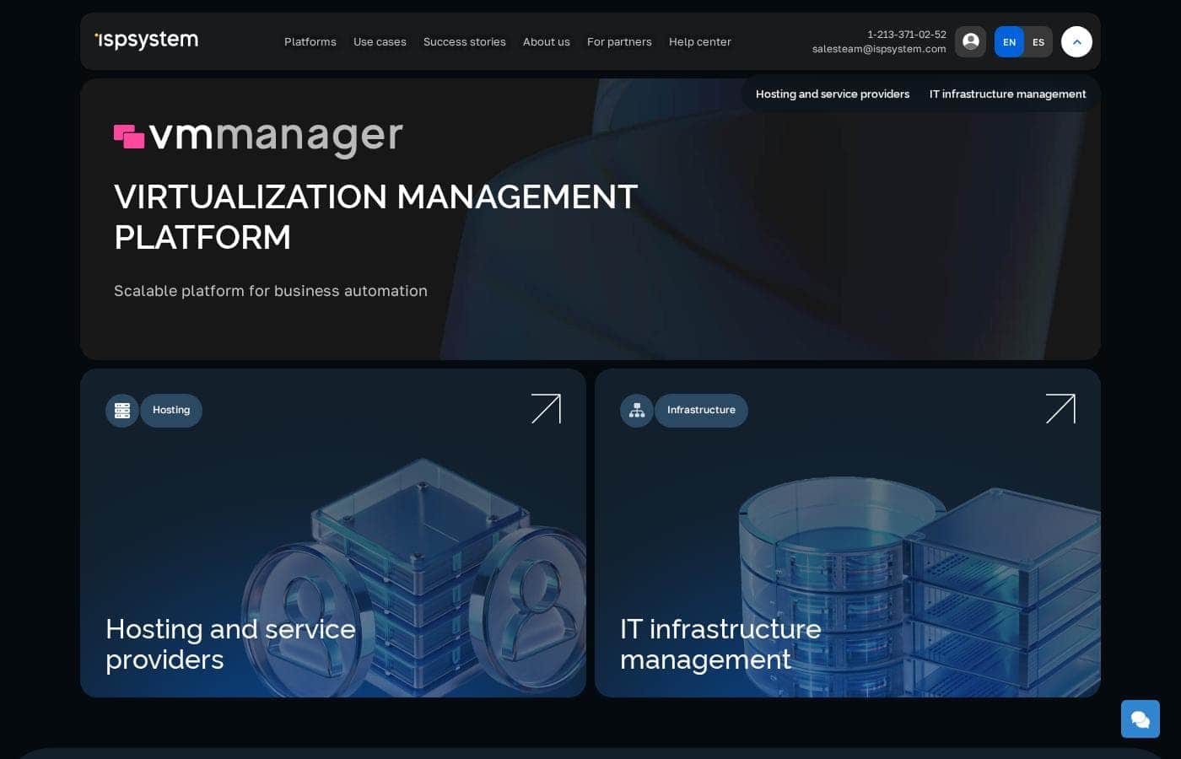Click the 'Scalable platform for business automation' text

[271, 291]
